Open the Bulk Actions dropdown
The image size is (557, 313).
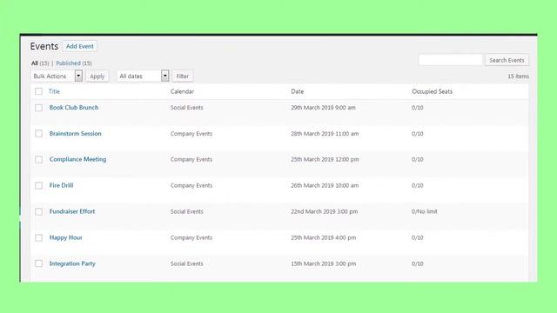click(57, 76)
